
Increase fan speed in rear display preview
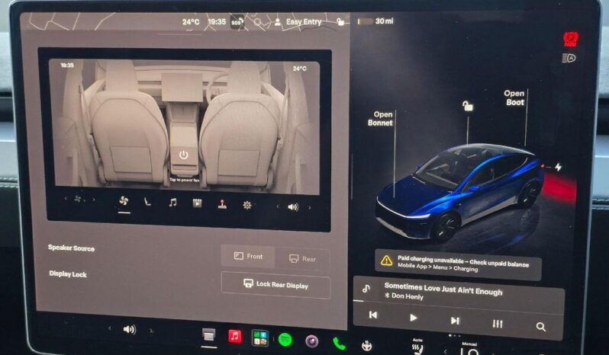94,200
